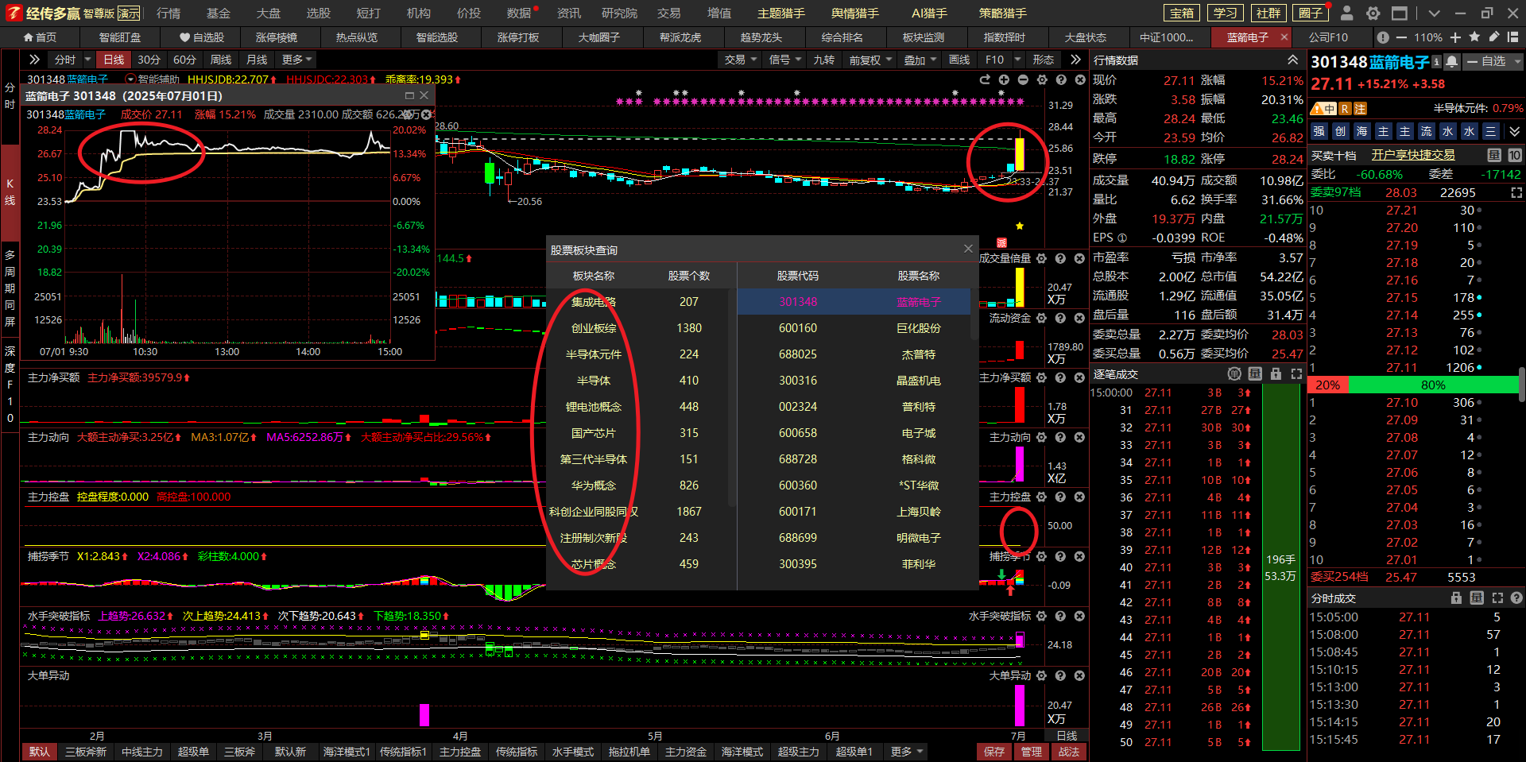Toggle 量 volume display in 逐笔成交 header
The image size is (1526, 762).
tap(1255, 373)
